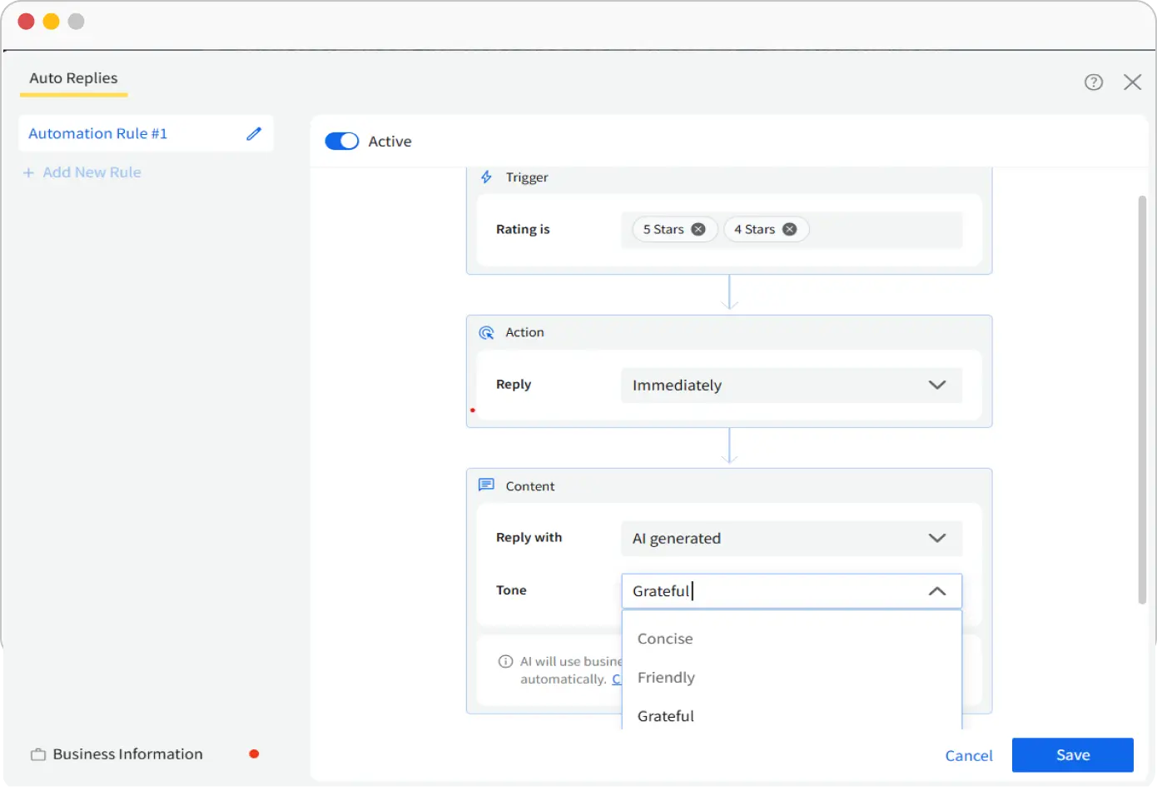Select the Friendly tone option
The width and height of the screenshot is (1157, 791).
[666, 677]
